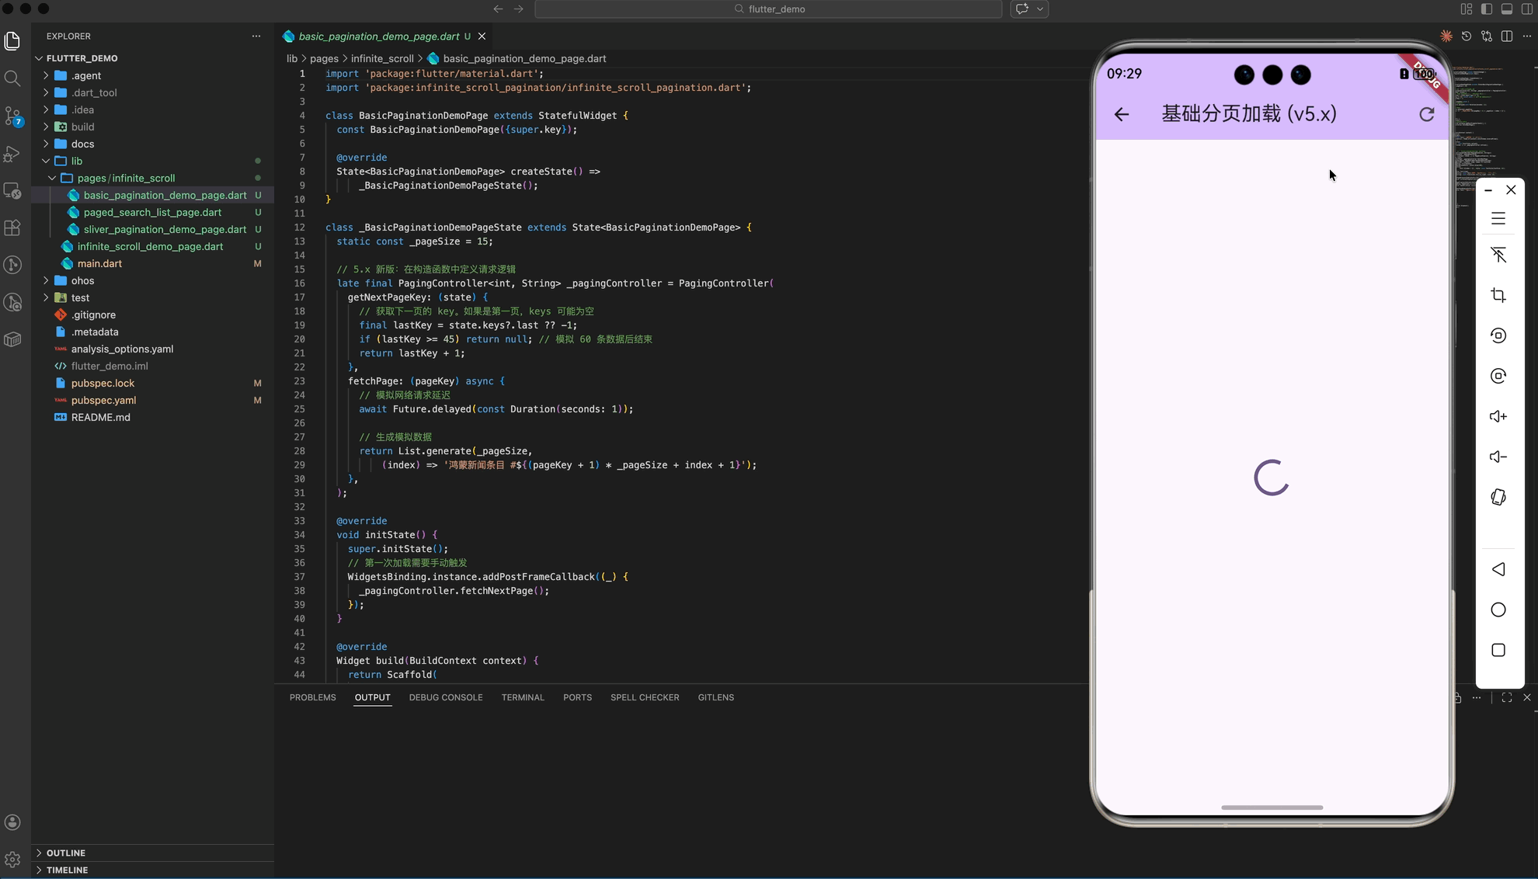The height and width of the screenshot is (879, 1538).
Task: Click the emulator back arrow in app bar
Action: click(x=1121, y=114)
